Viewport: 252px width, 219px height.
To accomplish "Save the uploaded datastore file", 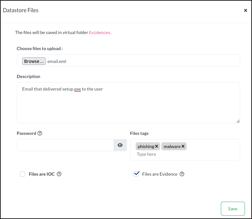I will [233, 209].
